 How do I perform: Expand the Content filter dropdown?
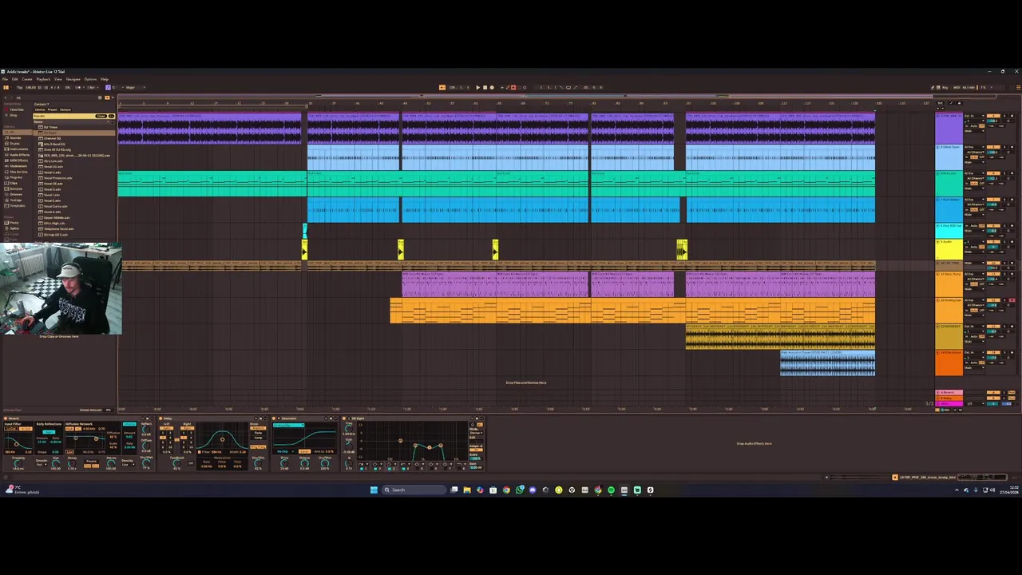coord(42,104)
